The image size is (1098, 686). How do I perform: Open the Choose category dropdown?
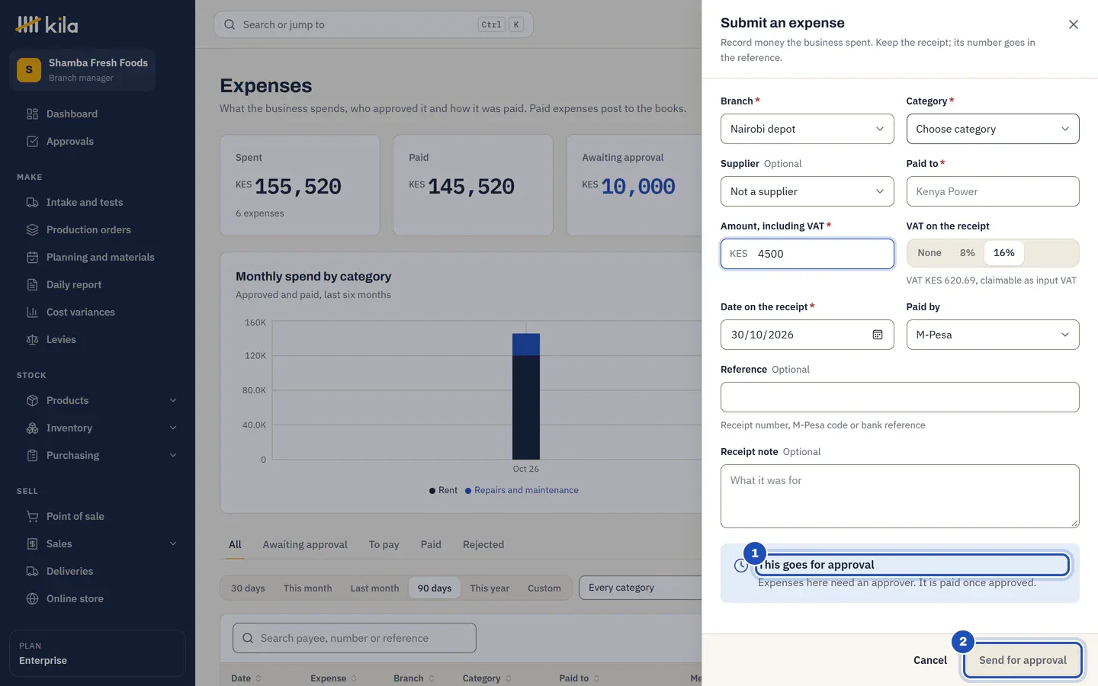tap(993, 129)
